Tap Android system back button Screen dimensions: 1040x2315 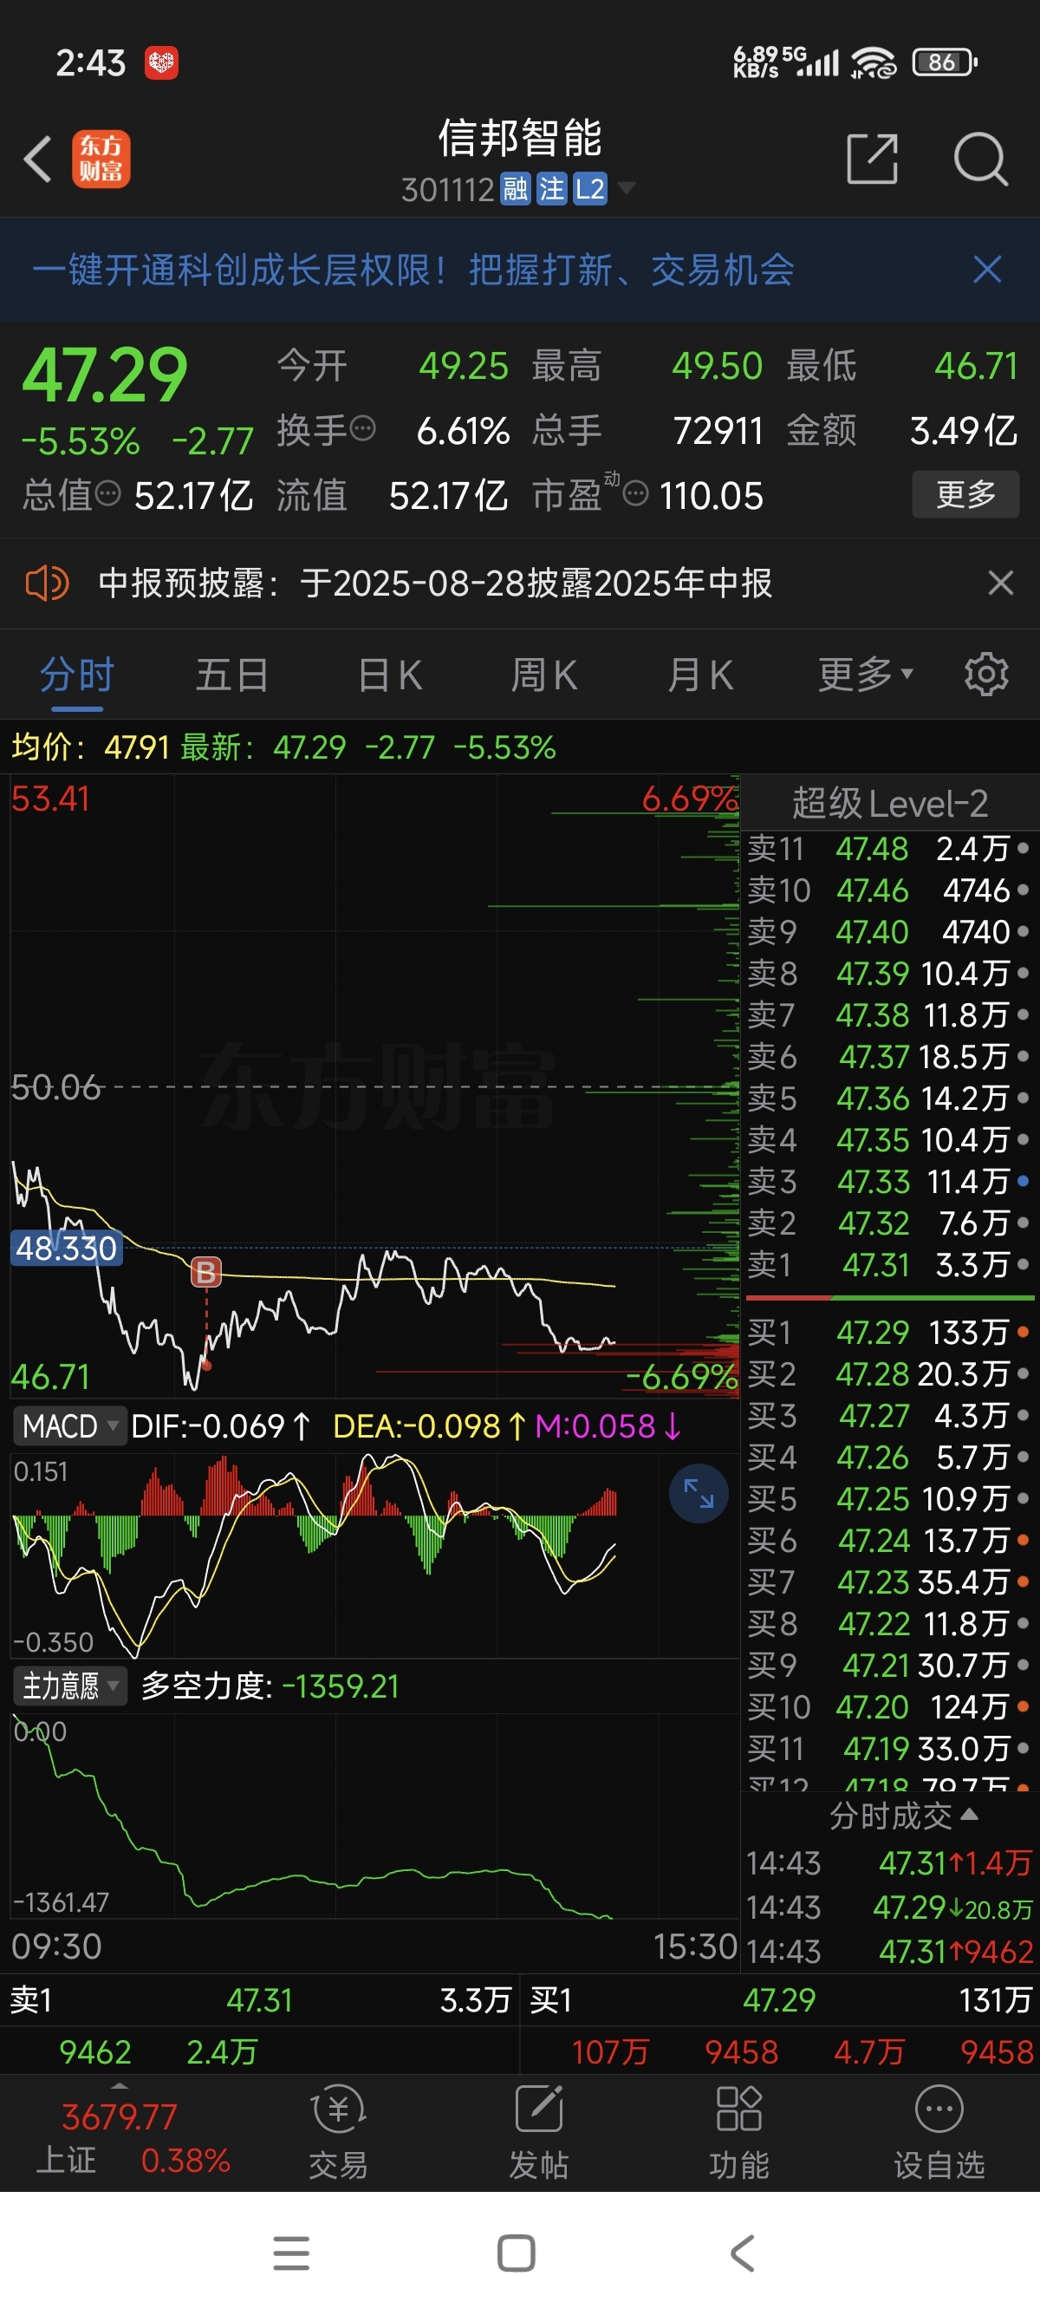pos(743,2253)
